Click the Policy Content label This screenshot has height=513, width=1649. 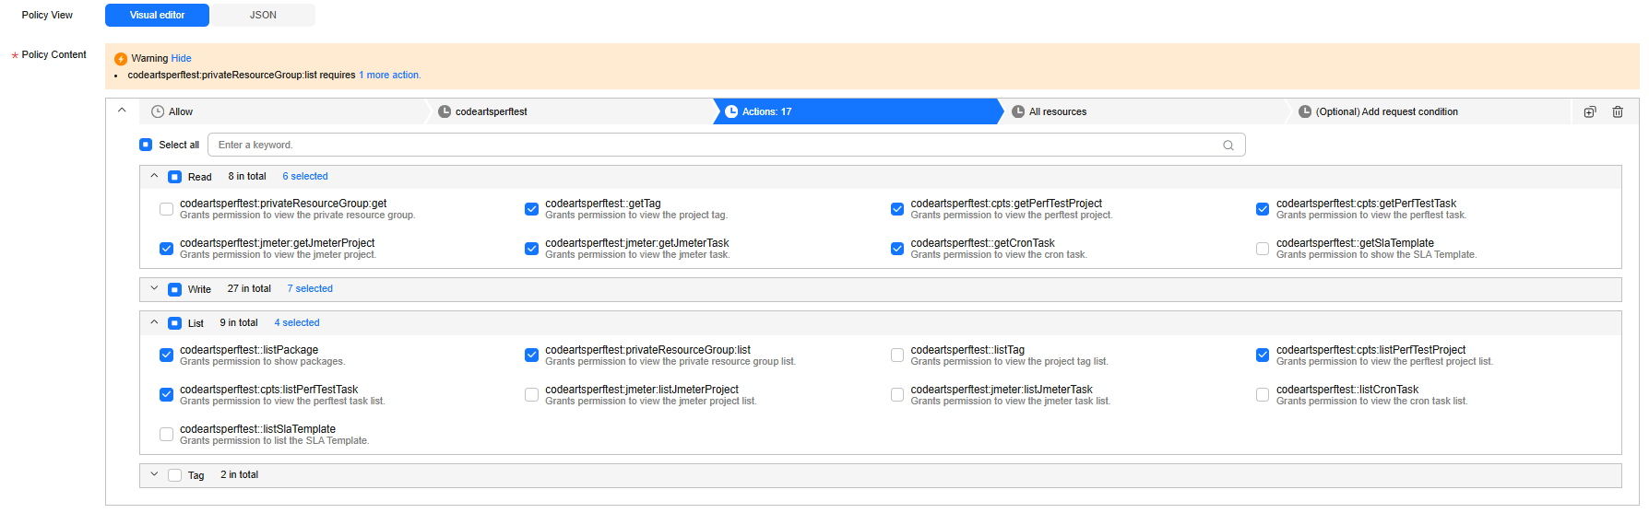coord(53,54)
